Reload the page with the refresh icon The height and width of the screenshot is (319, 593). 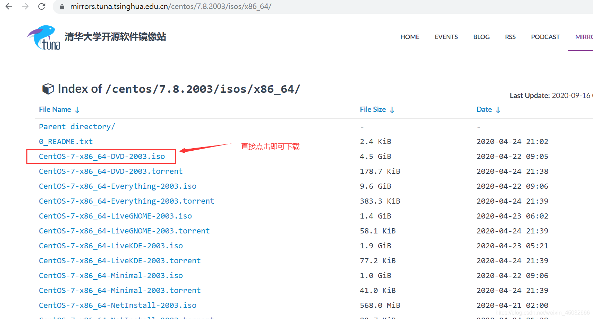tap(42, 6)
